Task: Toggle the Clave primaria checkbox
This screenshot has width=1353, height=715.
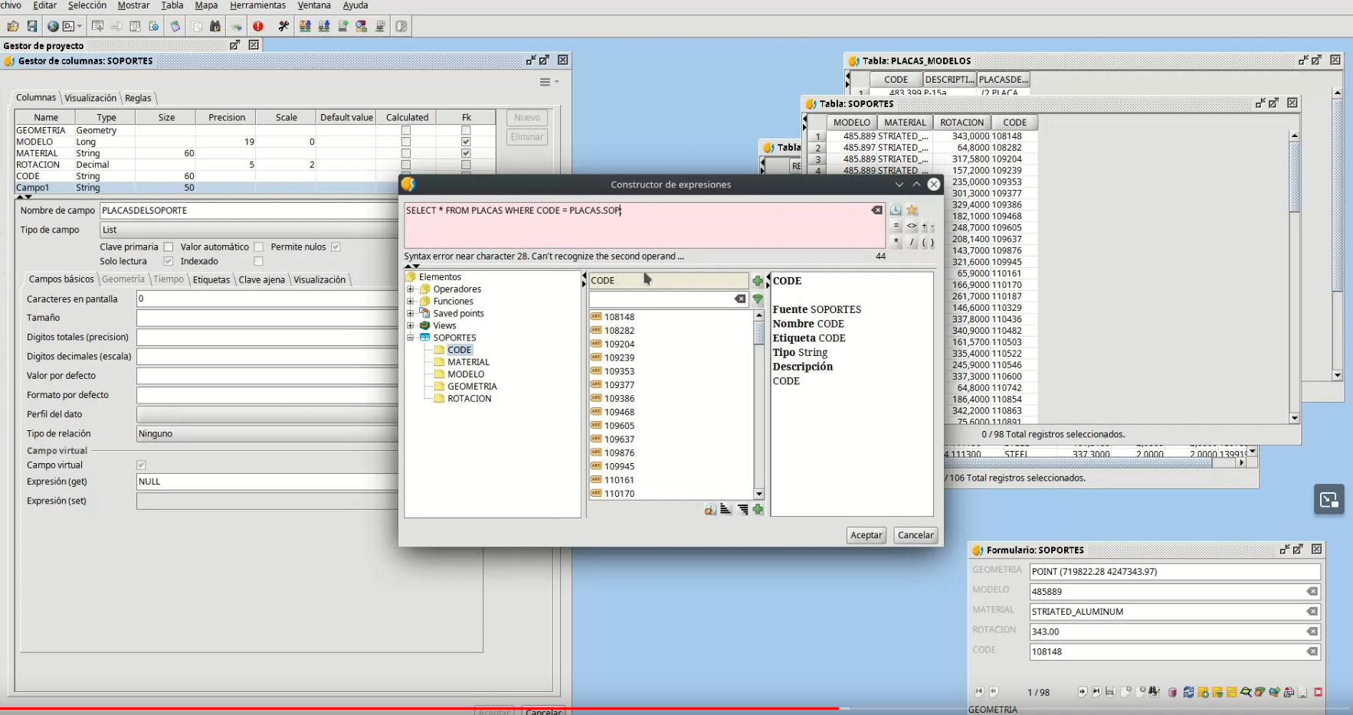Action: tap(169, 247)
